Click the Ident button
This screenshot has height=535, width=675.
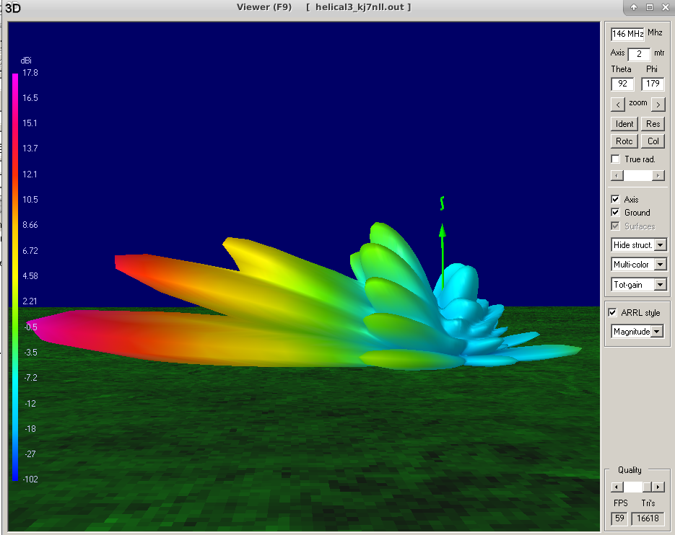coord(624,124)
